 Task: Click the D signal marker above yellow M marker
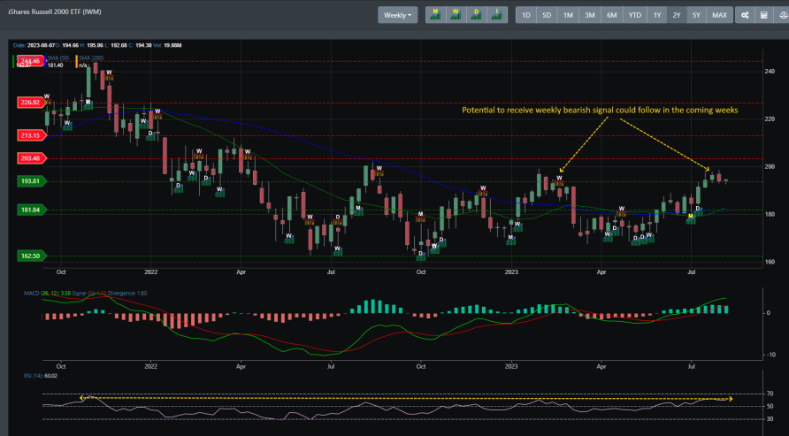(x=698, y=210)
